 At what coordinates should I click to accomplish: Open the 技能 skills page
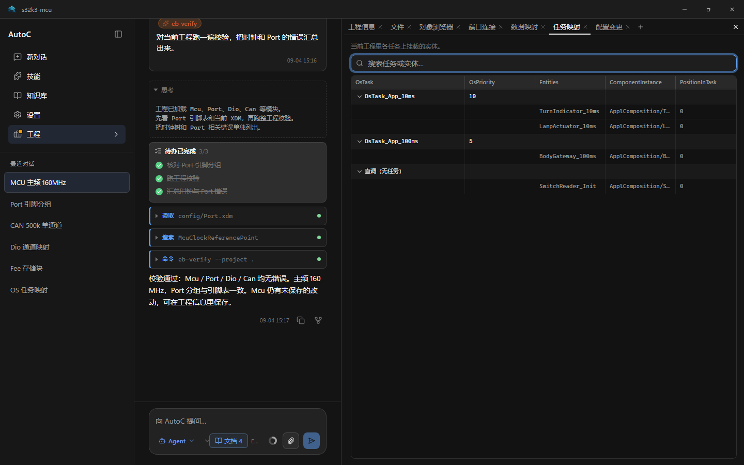pyautogui.click(x=67, y=76)
